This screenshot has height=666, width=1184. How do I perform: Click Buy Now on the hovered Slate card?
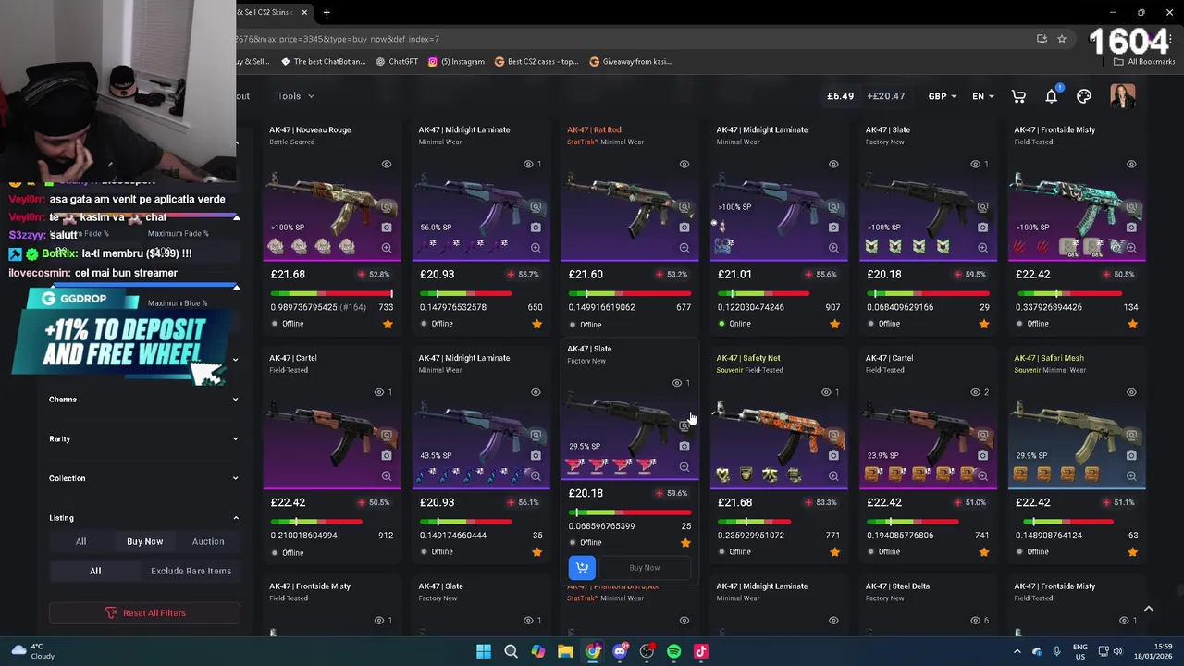[645, 568]
